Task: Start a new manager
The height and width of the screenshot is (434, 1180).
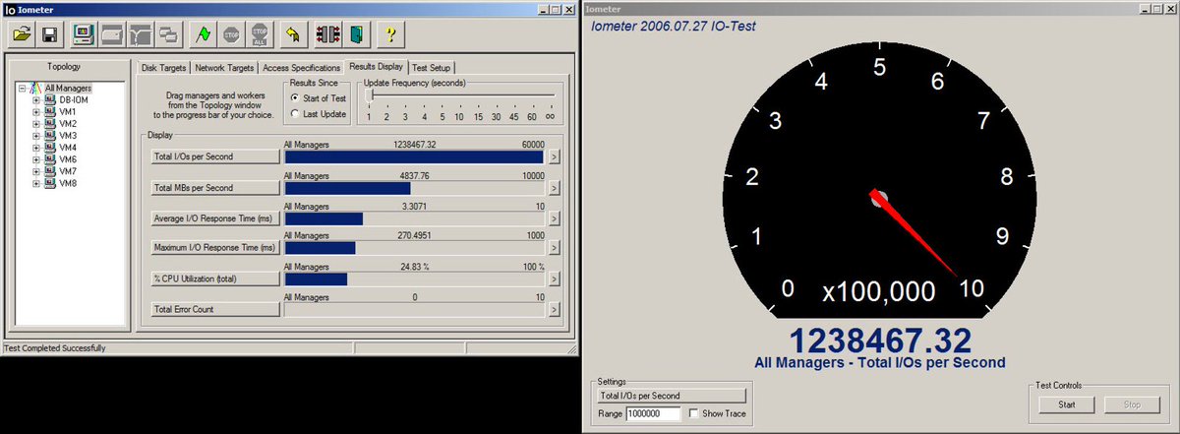Action: click(84, 35)
